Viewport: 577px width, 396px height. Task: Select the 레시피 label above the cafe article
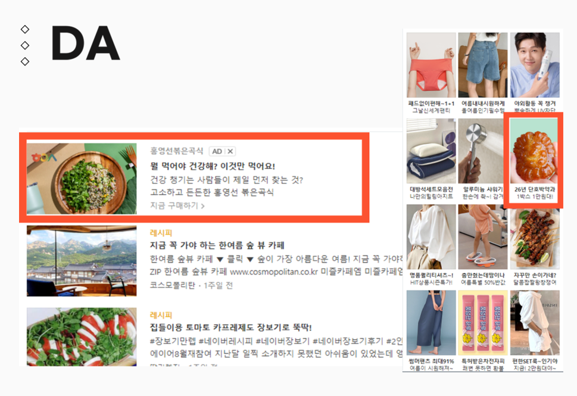coord(161,233)
